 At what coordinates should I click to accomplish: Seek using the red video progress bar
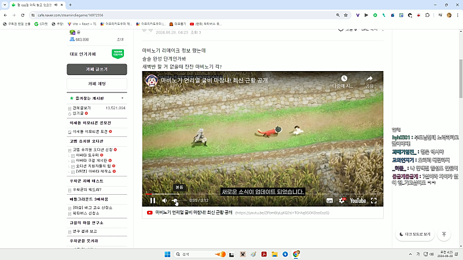tap(263, 194)
